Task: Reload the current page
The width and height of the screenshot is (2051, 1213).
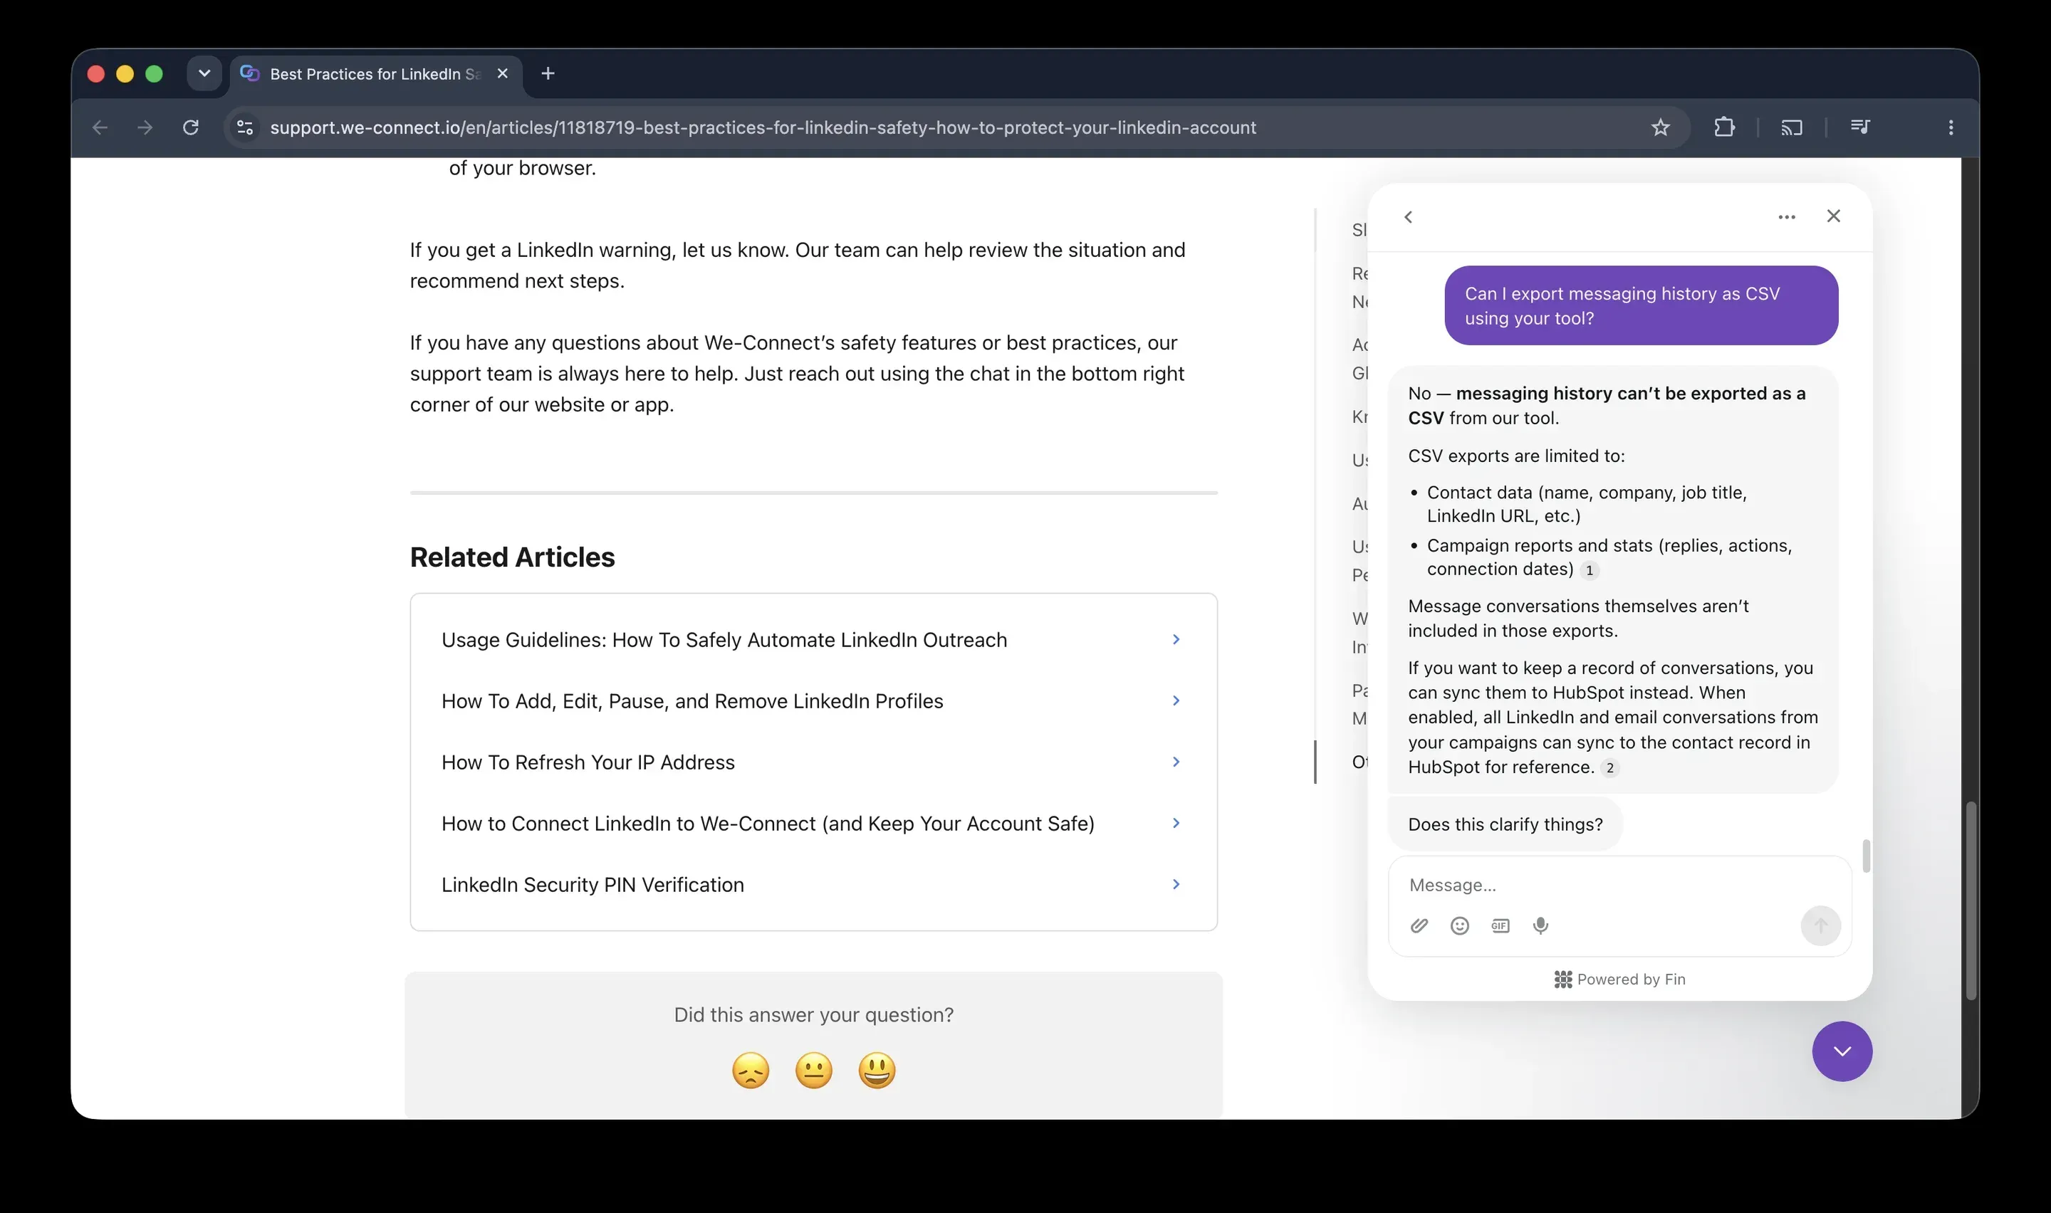Action: [190, 127]
